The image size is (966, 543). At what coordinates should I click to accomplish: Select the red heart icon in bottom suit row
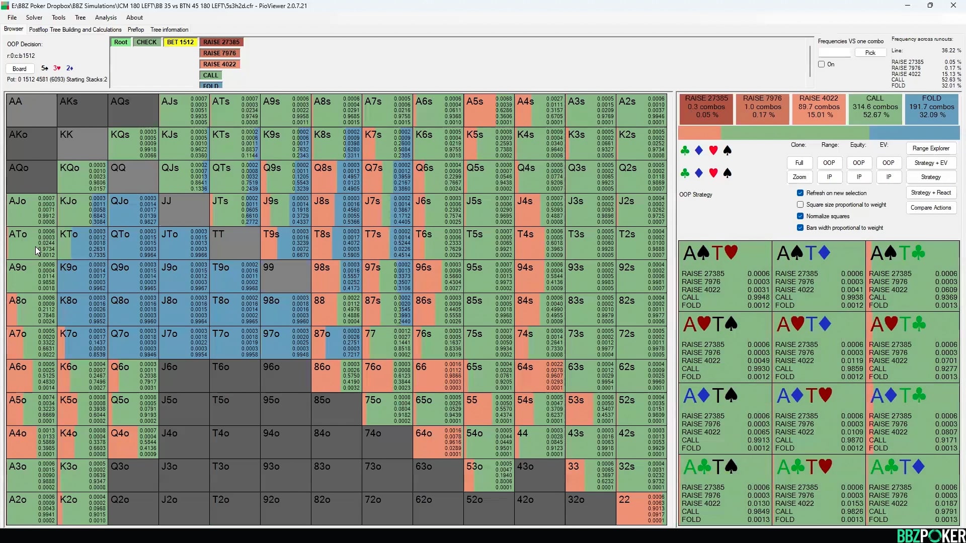(x=713, y=173)
